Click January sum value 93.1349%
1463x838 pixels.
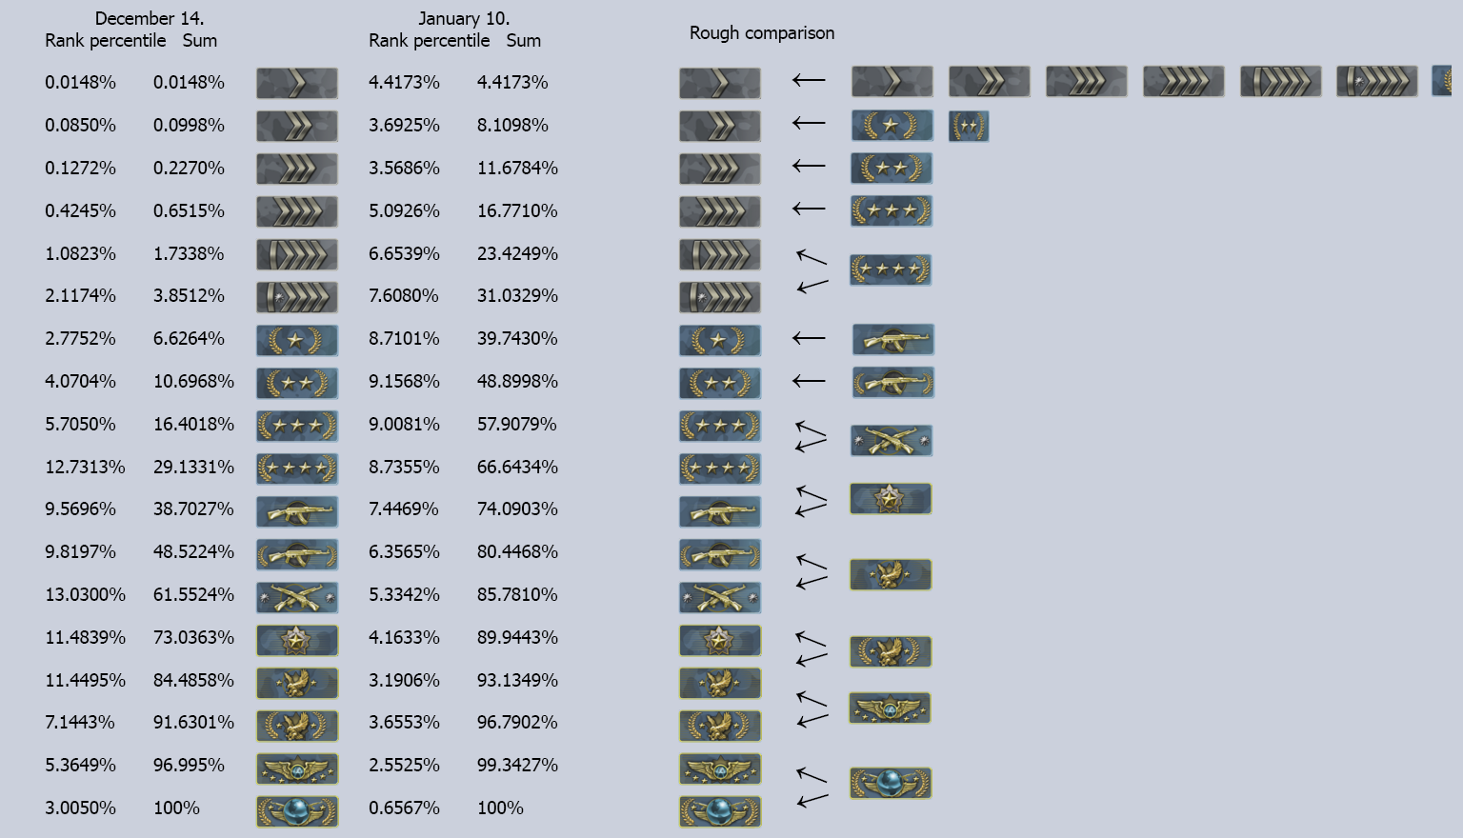click(x=518, y=681)
